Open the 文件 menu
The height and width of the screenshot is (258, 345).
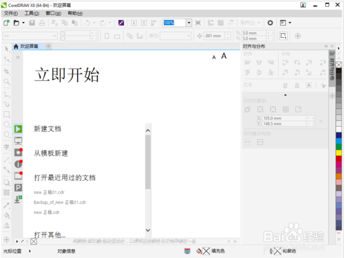(11, 13)
